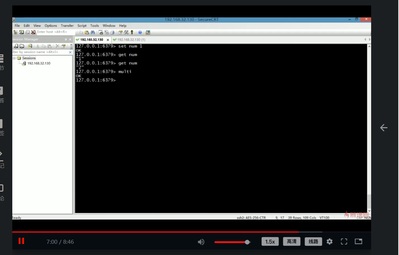Click the Print Screen toolbar icon
This screenshot has height=255, width=399.
(x=101, y=32)
